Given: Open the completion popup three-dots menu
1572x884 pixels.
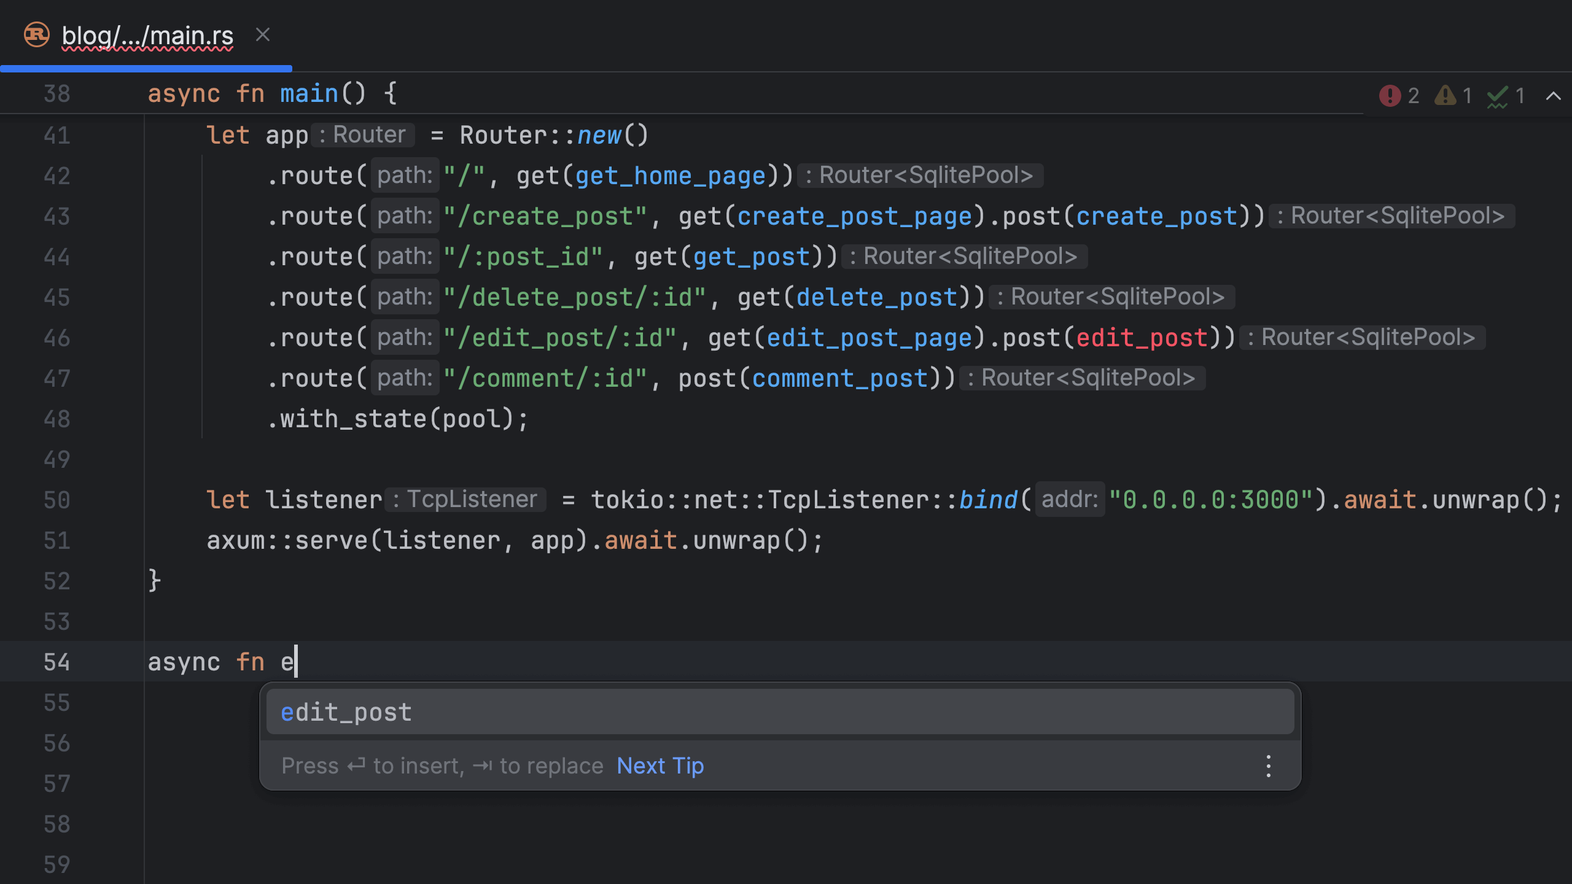Looking at the screenshot, I should pos(1268,766).
